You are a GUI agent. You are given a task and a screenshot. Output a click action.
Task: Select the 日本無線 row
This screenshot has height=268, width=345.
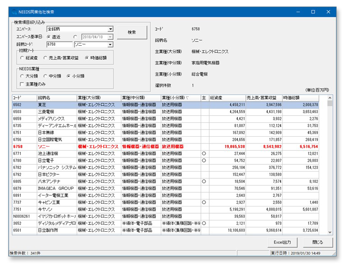165,133
